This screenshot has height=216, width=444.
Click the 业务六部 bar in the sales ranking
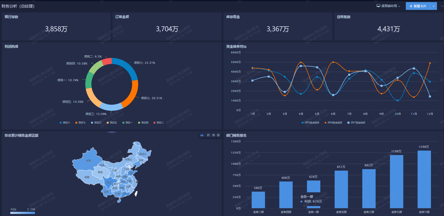click(x=424, y=179)
